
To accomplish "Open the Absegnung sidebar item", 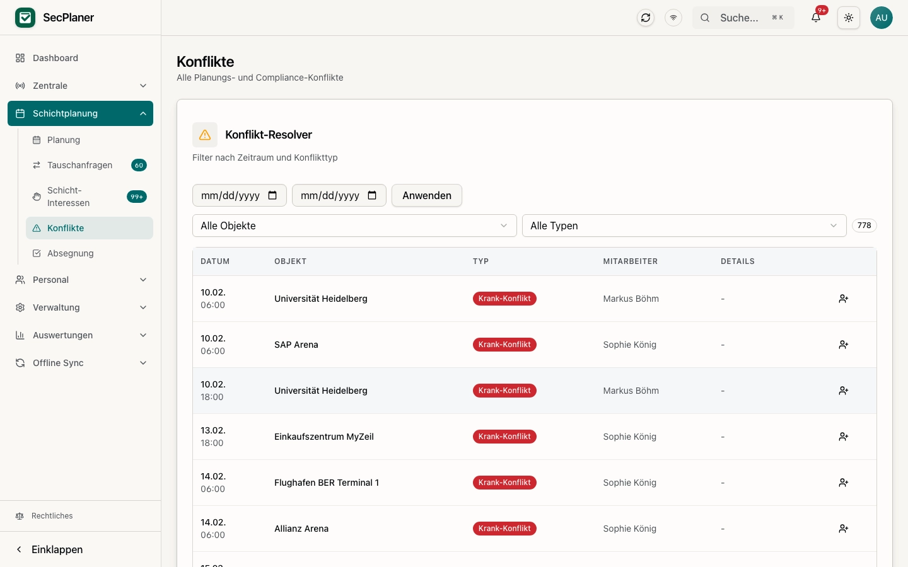I will 71,253.
